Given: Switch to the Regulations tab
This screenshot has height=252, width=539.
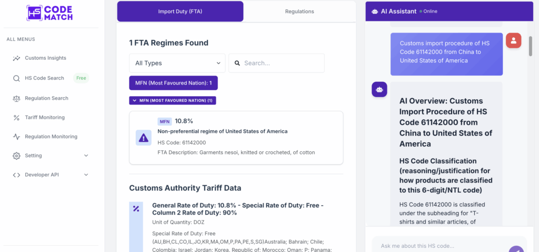Looking at the screenshot, I should [x=300, y=12].
